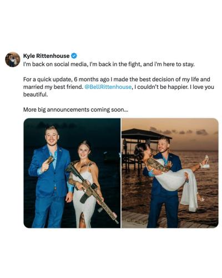The width and height of the screenshot is (222, 278).
Task: Open the @BellRittenhouse mention link
Action: pos(108,87)
